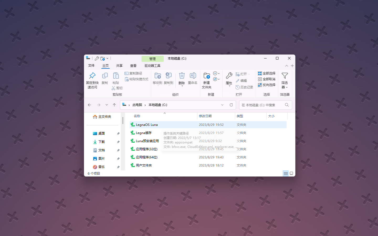This screenshot has width=378, height=236.
Task: Open 历史记录 history button
Action: click(x=244, y=87)
